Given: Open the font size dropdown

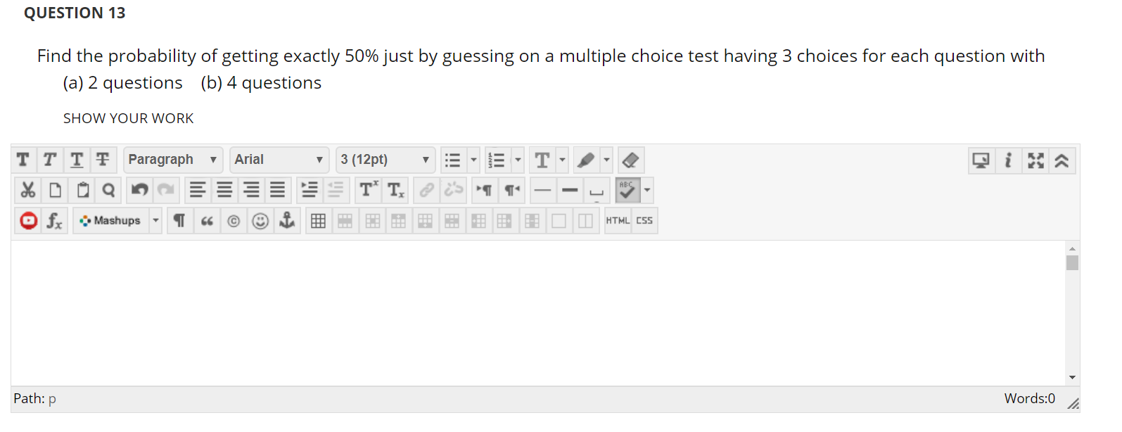Looking at the screenshot, I should tap(385, 160).
